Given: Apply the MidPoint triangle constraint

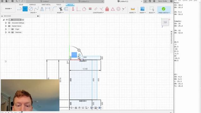Looking at the screenshot, I should click(113, 9).
